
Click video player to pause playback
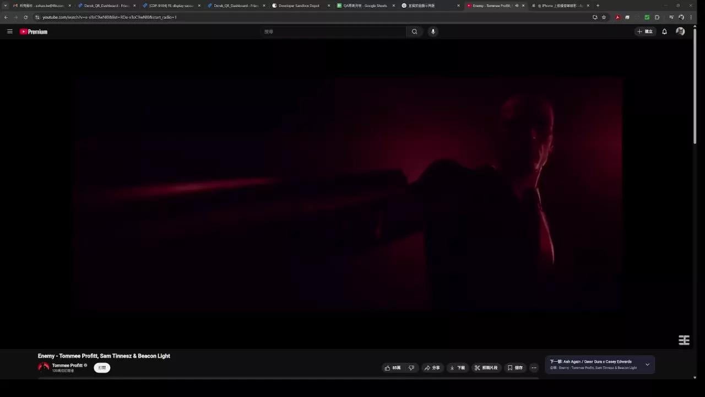(348, 193)
